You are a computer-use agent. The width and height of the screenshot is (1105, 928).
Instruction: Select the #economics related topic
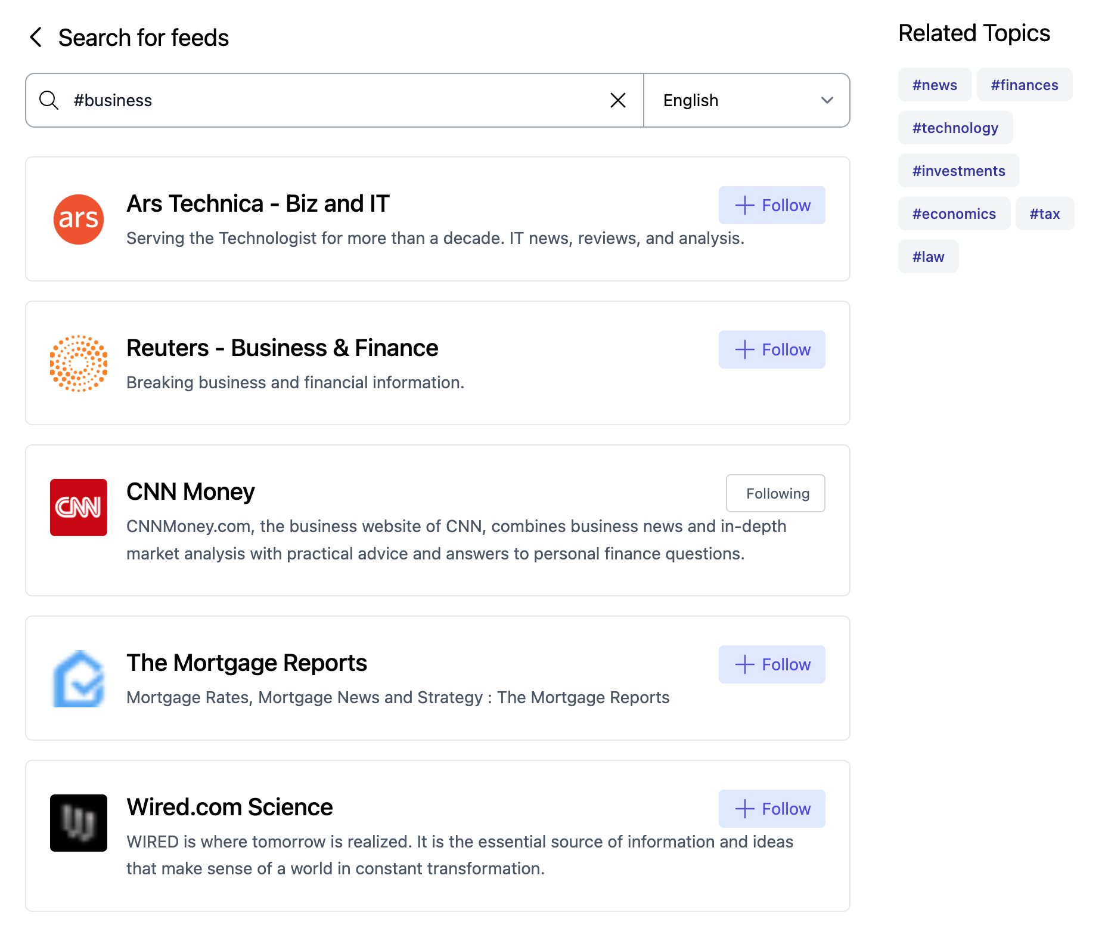coord(954,214)
